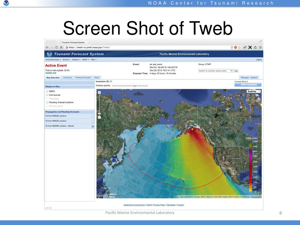Select 02 from MANUAL solution radio
The image size is (300, 225).
coord(93,121)
